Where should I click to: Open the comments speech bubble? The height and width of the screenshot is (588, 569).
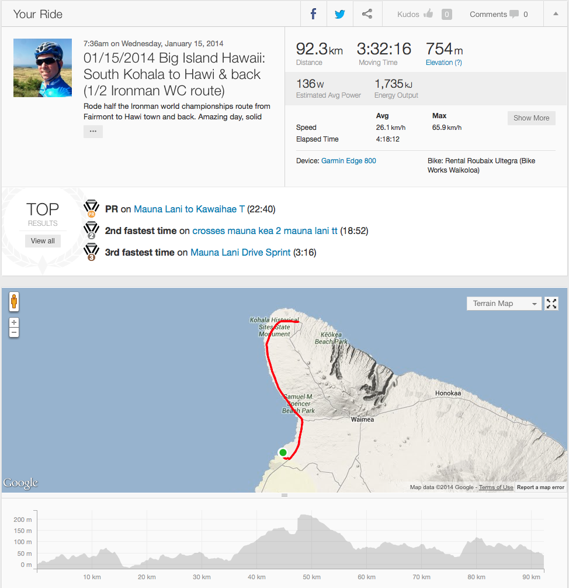click(514, 14)
